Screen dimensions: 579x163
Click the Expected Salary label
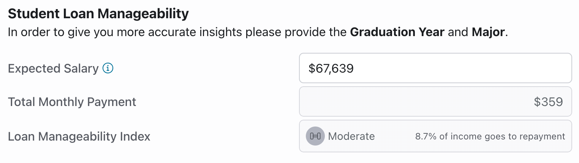tap(53, 68)
